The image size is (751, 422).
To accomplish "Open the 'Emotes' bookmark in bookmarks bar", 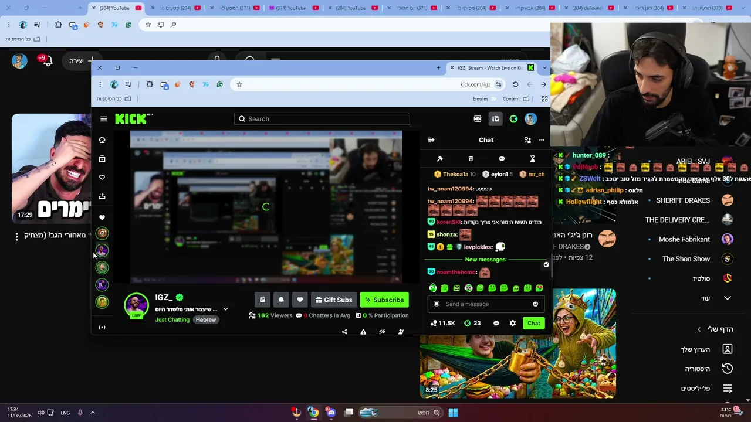I will click(484, 99).
